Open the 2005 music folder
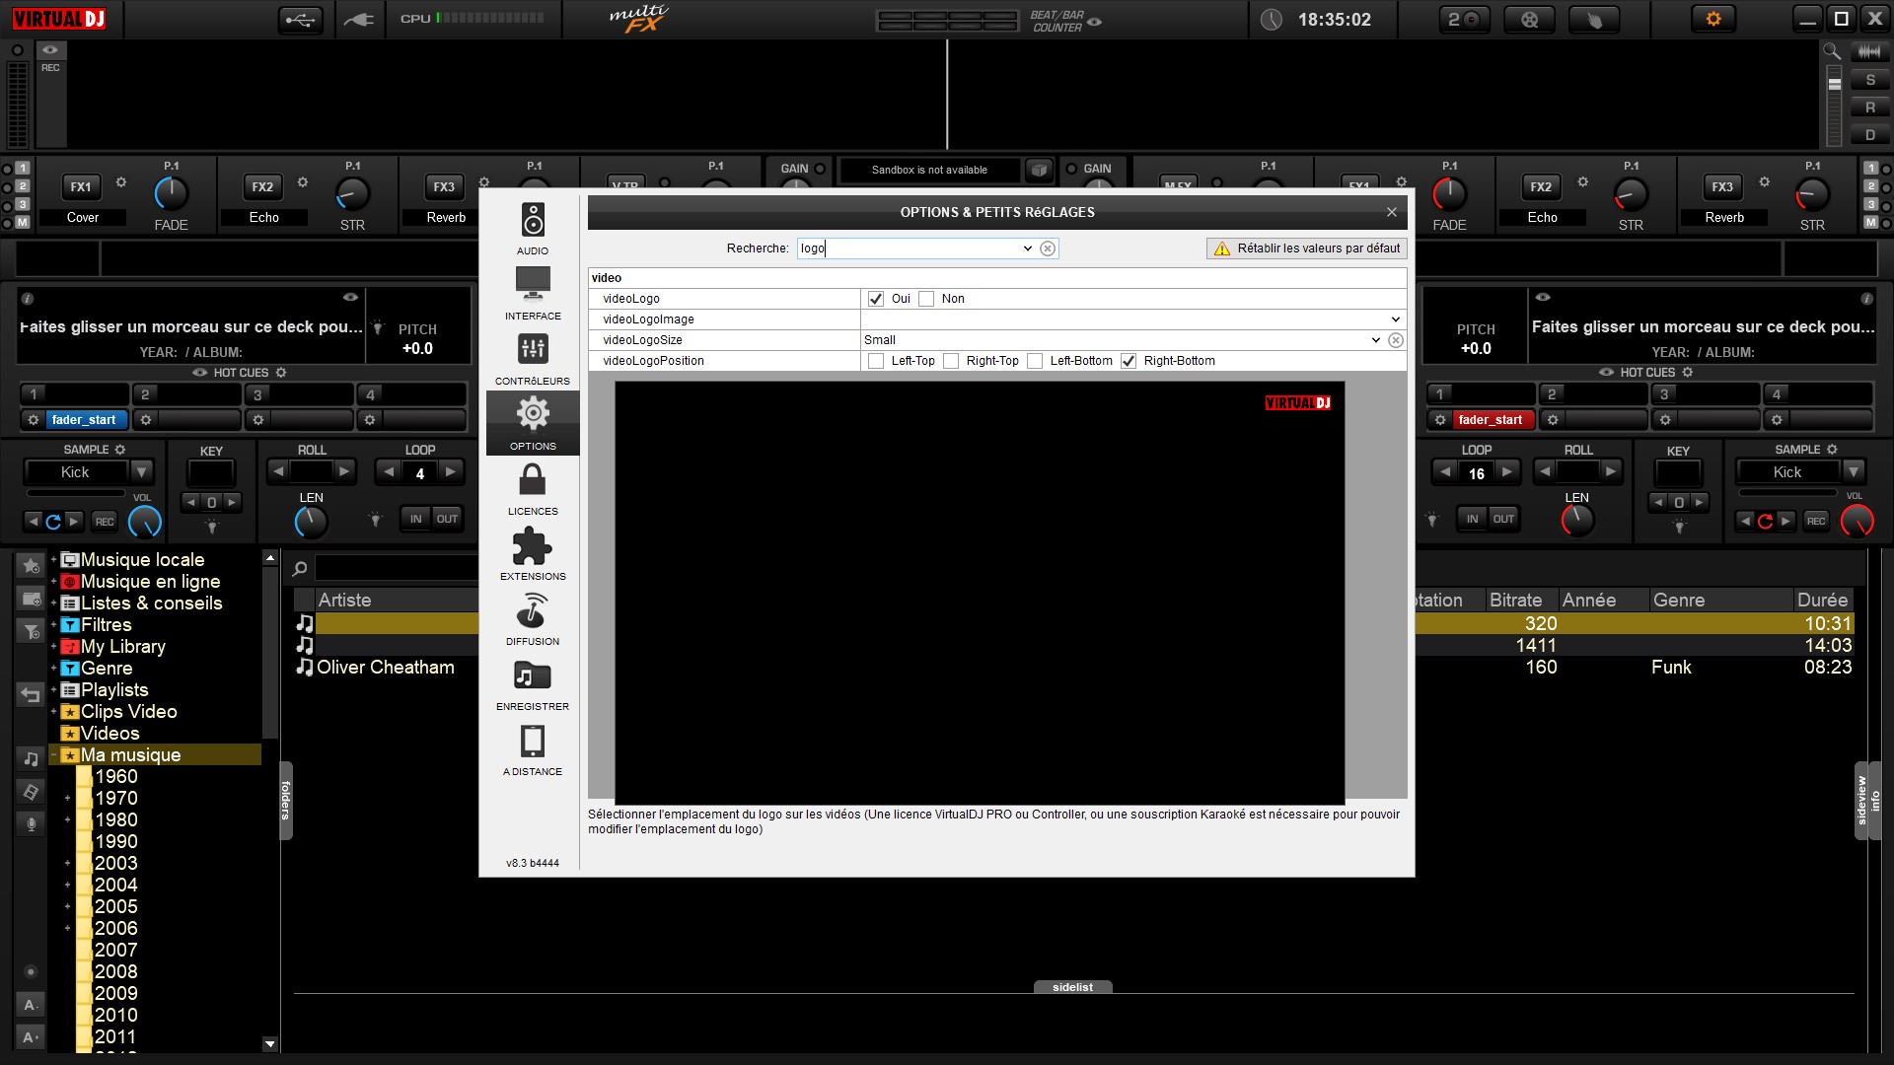This screenshot has width=1894, height=1065. point(115,907)
